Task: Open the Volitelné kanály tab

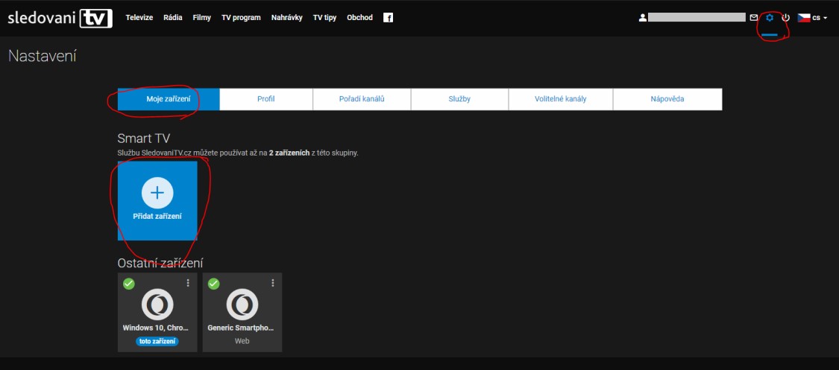Action: pos(560,99)
